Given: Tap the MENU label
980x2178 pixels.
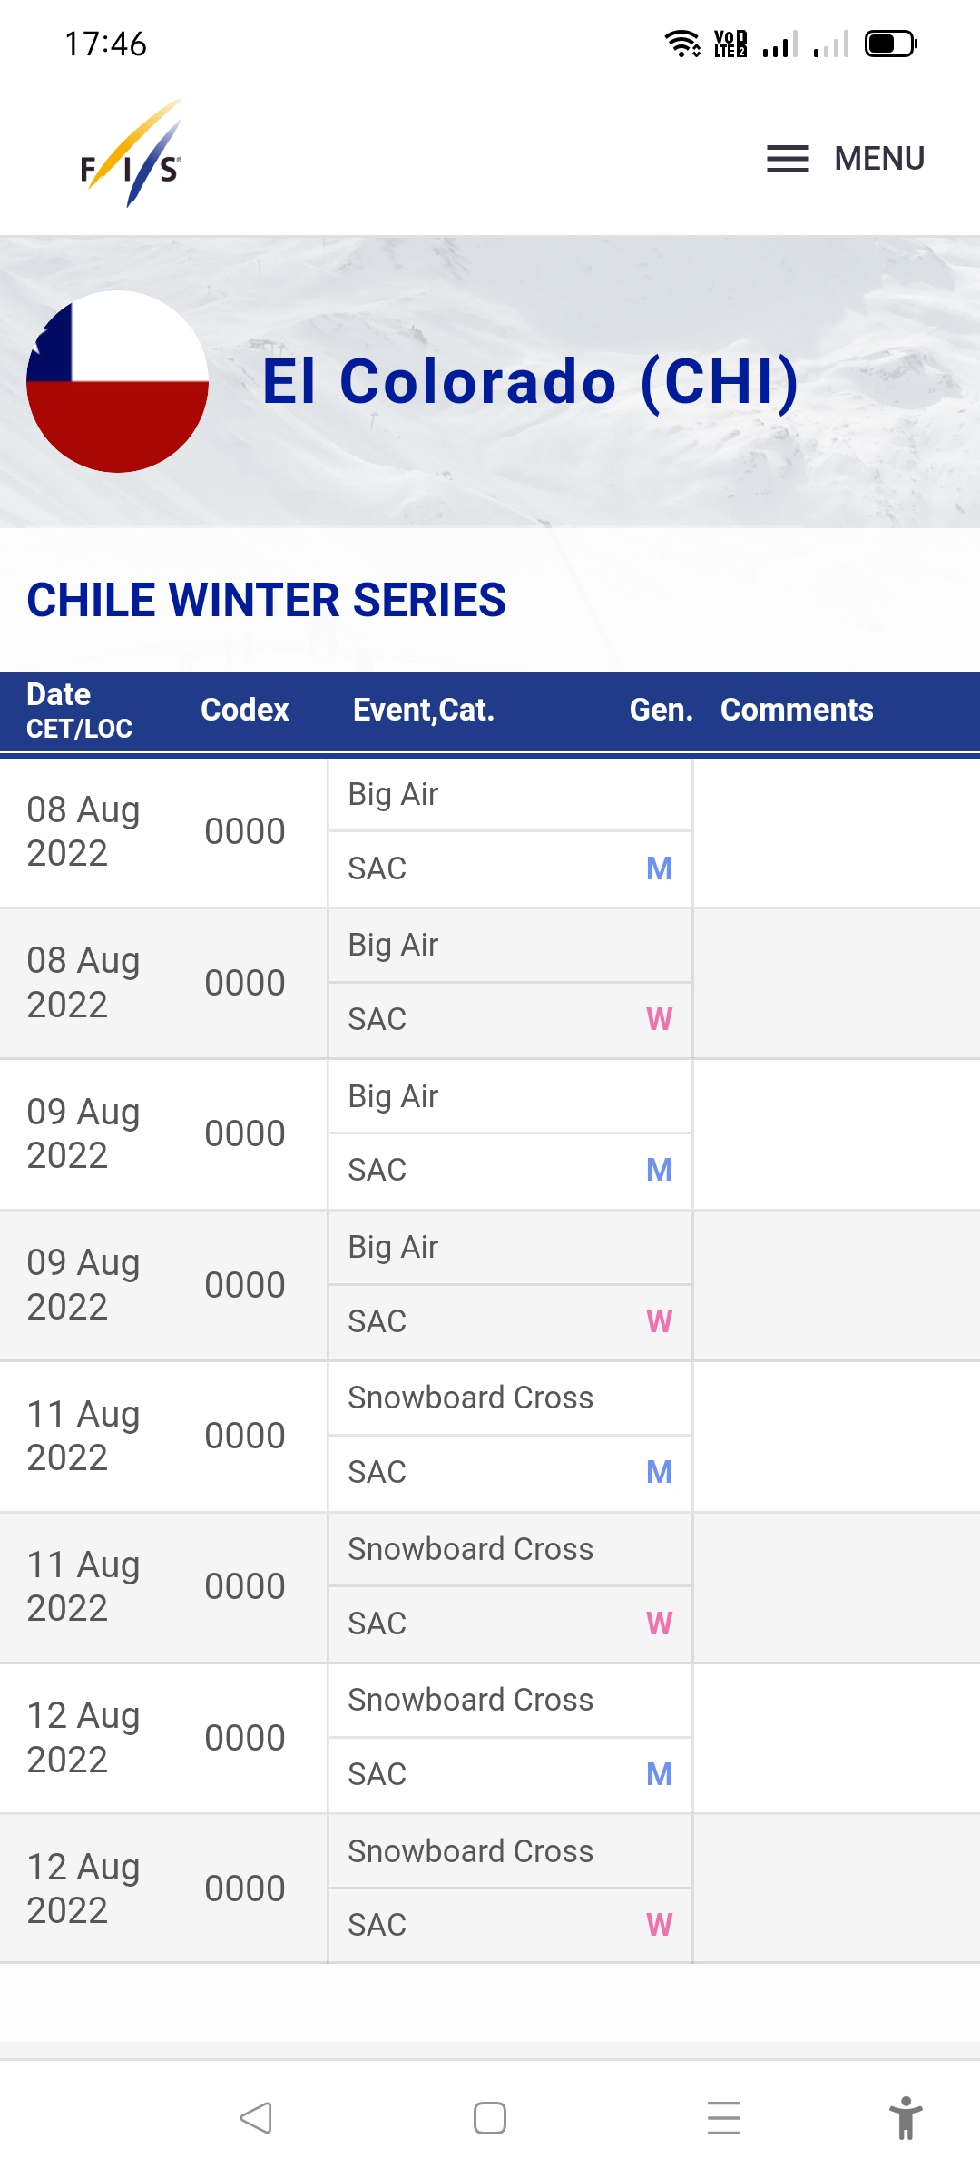Looking at the screenshot, I should click(x=878, y=159).
